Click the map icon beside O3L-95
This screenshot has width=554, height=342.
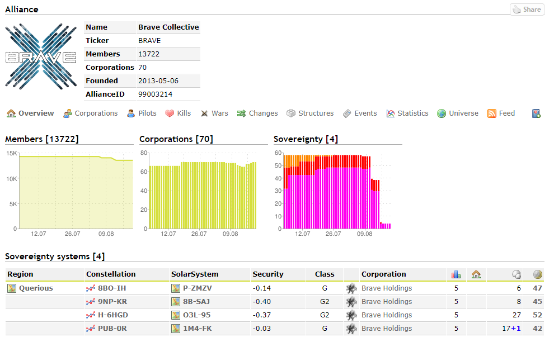(x=176, y=315)
